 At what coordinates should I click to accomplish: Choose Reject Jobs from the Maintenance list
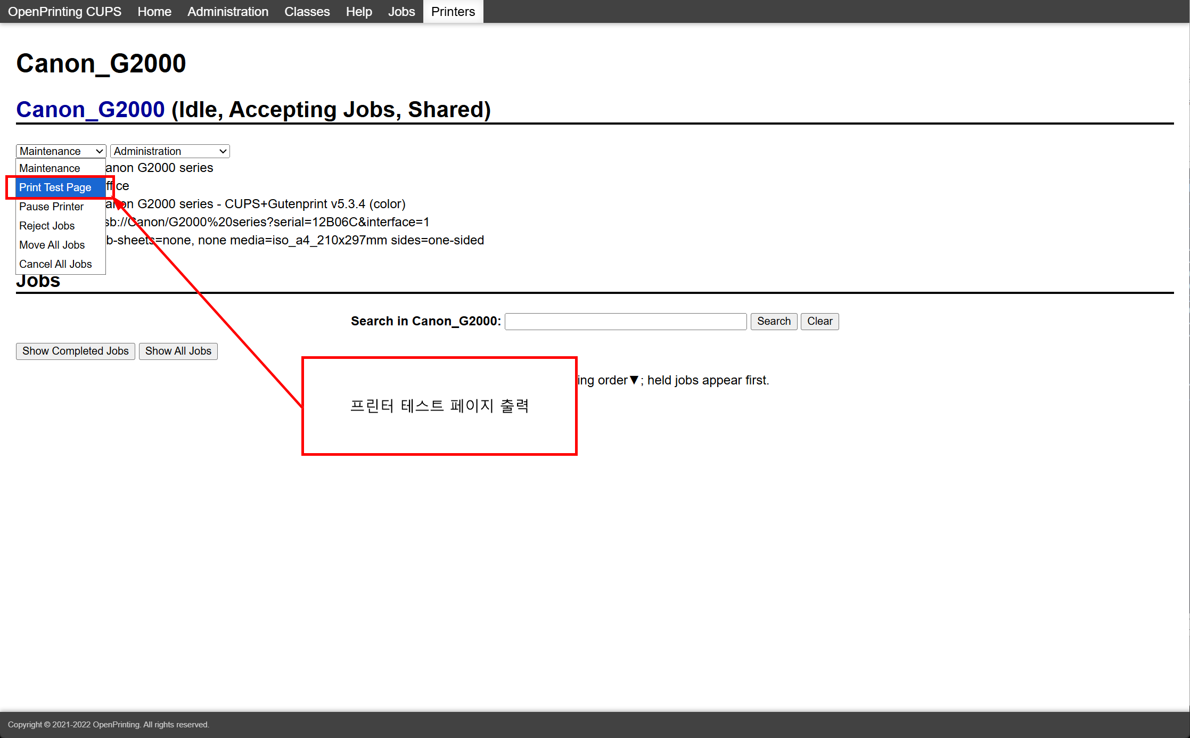(47, 226)
